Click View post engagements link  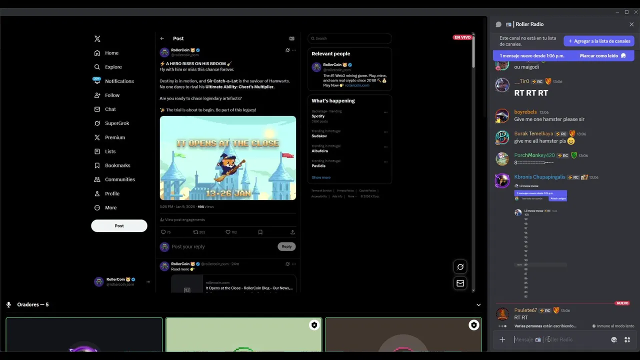click(182, 219)
